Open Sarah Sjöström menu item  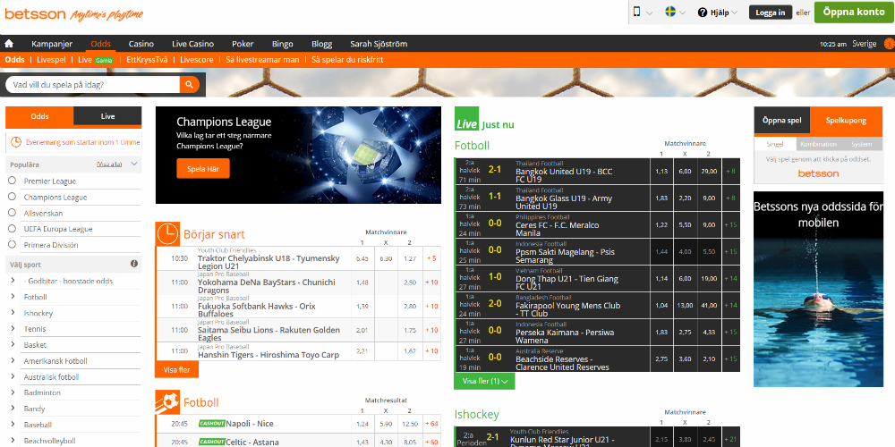click(x=379, y=44)
